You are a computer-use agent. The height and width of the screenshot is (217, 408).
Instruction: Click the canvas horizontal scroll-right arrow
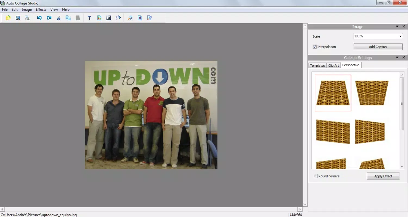(300, 209)
